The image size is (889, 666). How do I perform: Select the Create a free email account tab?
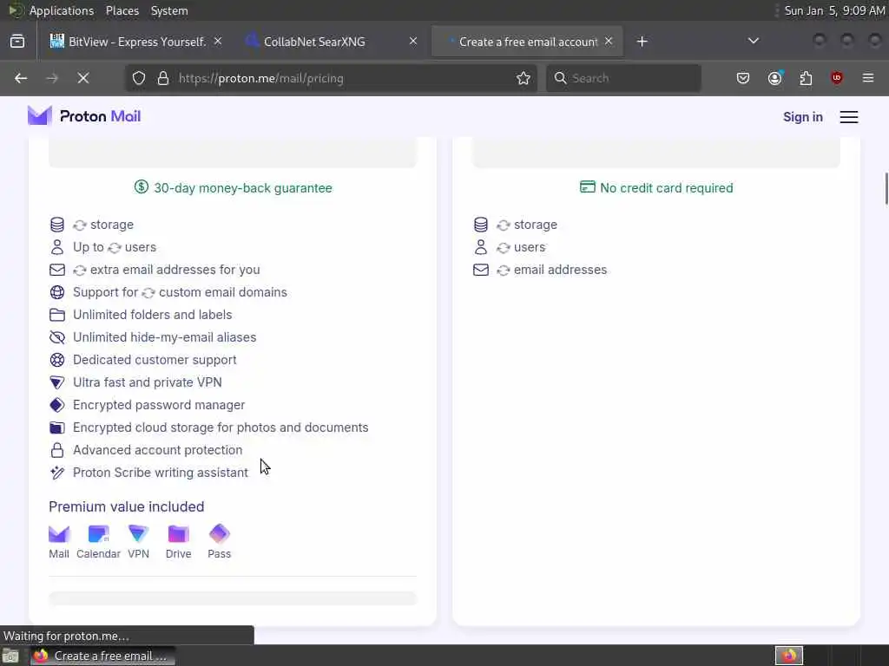[527, 42]
